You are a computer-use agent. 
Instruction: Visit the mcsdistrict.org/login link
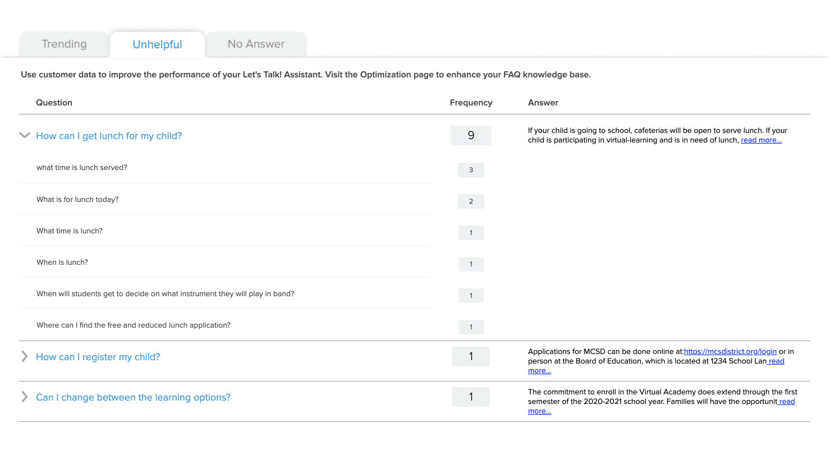point(730,352)
